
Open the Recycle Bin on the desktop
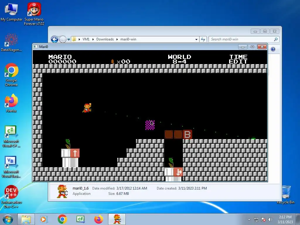pos(285,195)
